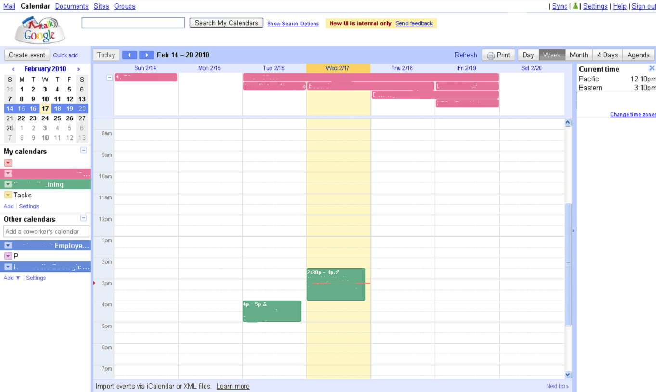Open Settings in top right

click(x=595, y=6)
